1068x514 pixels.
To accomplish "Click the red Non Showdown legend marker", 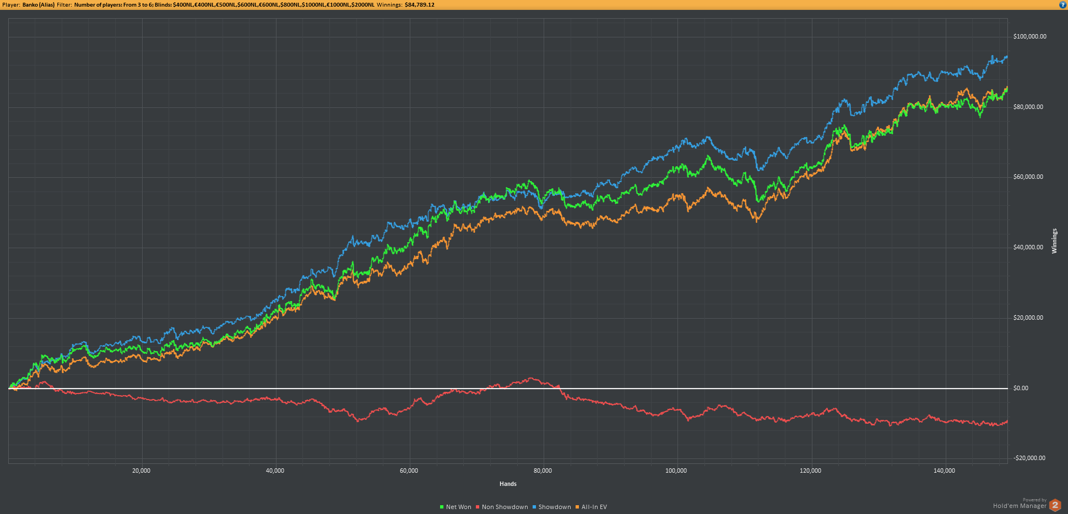I will (478, 507).
